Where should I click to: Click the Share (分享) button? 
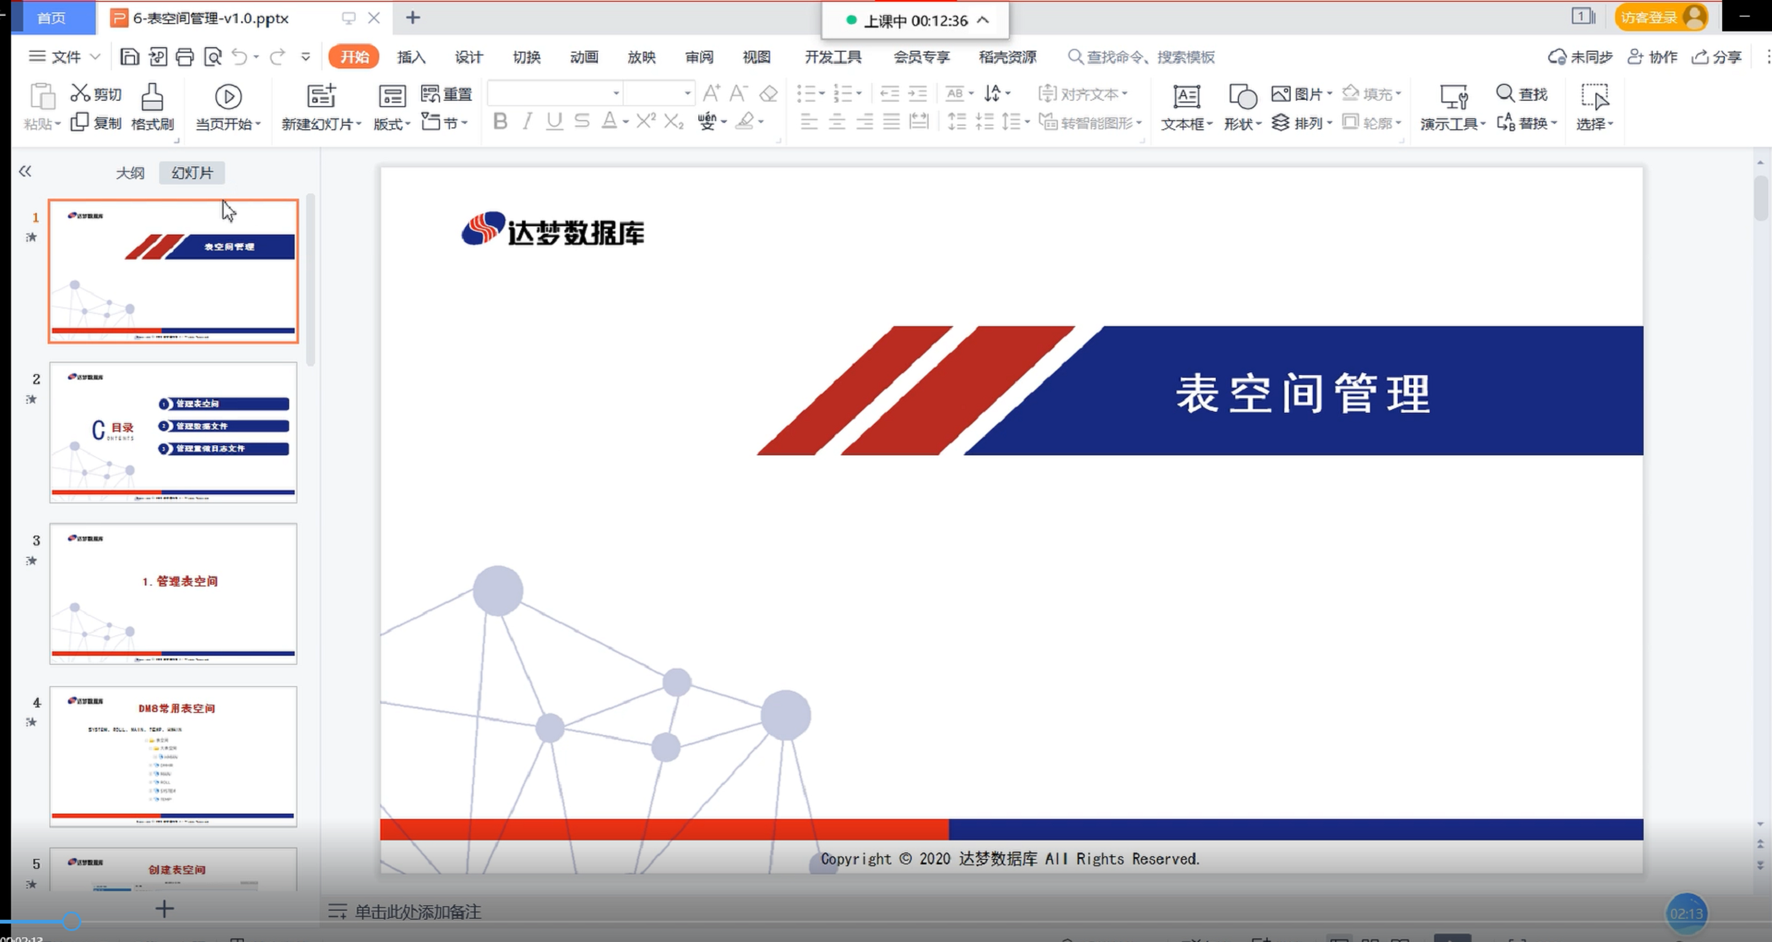(1717, 57)
